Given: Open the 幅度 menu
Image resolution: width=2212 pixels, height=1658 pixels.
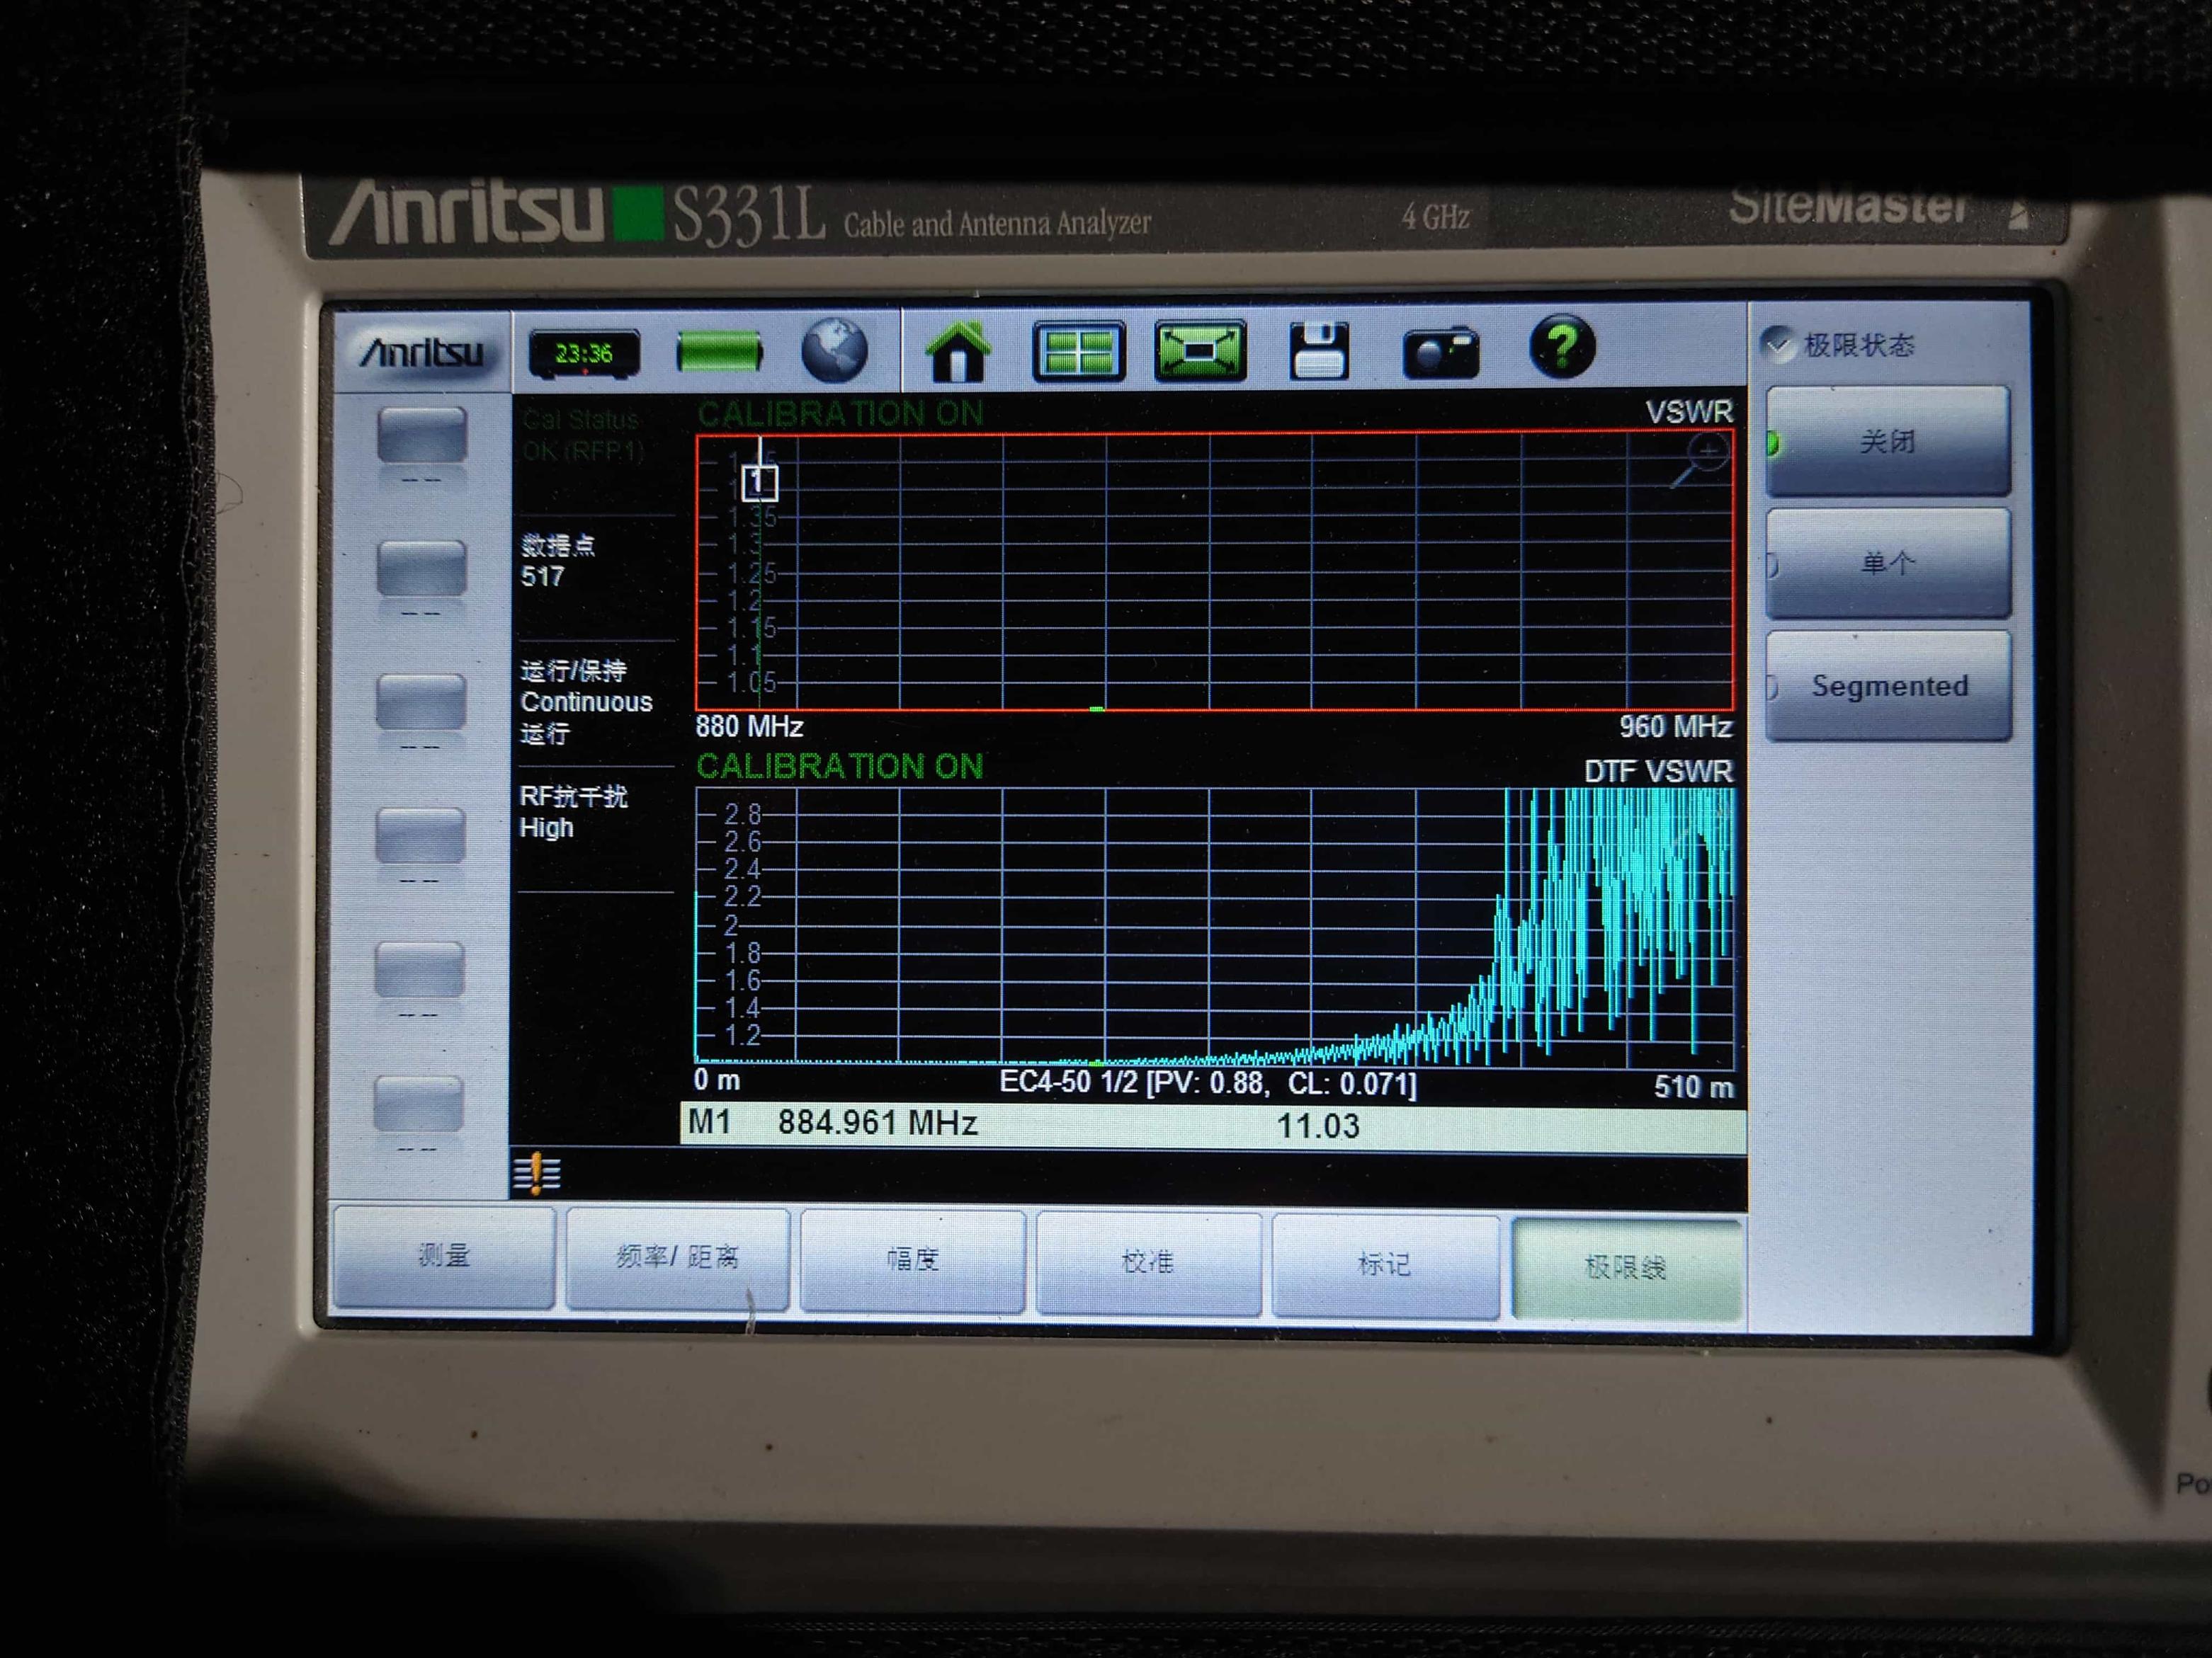Looking at the screenshot, I should 912,1260.
